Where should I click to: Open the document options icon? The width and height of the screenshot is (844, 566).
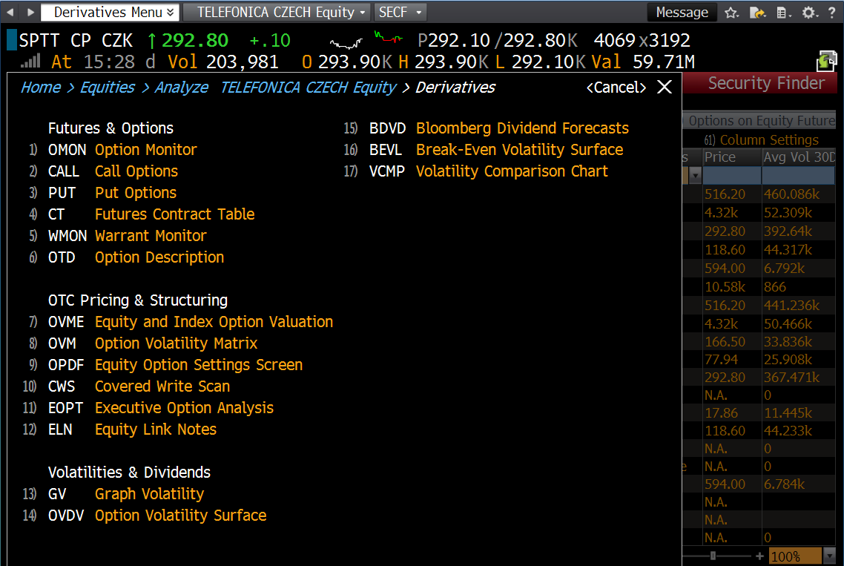tap(784, 13)
